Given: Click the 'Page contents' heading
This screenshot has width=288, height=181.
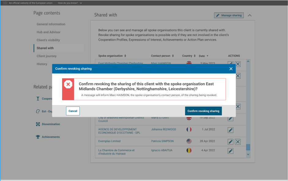Looking at the screenshot, I should (x=47, y=13).
